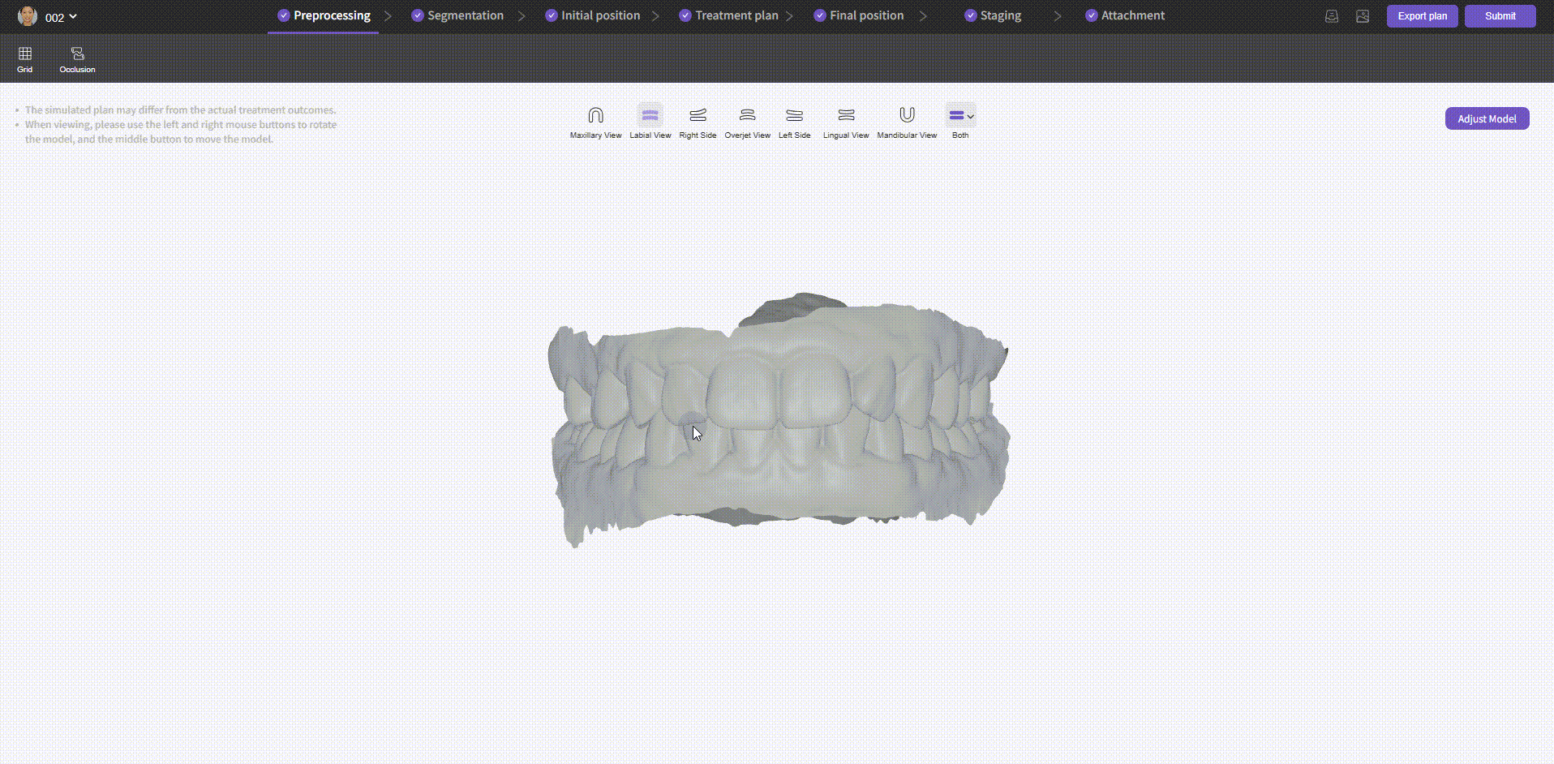Click the Submit button
Viewport: 1554px width, 764px height.
pos(1500,16)
